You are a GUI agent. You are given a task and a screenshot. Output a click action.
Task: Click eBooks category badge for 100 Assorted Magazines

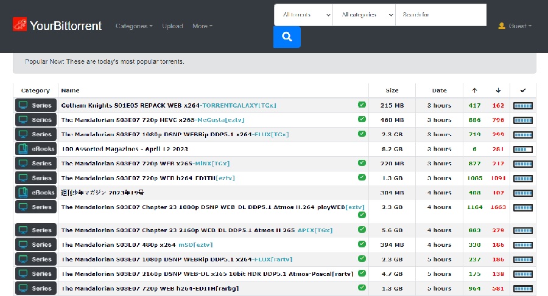(36, 149)
